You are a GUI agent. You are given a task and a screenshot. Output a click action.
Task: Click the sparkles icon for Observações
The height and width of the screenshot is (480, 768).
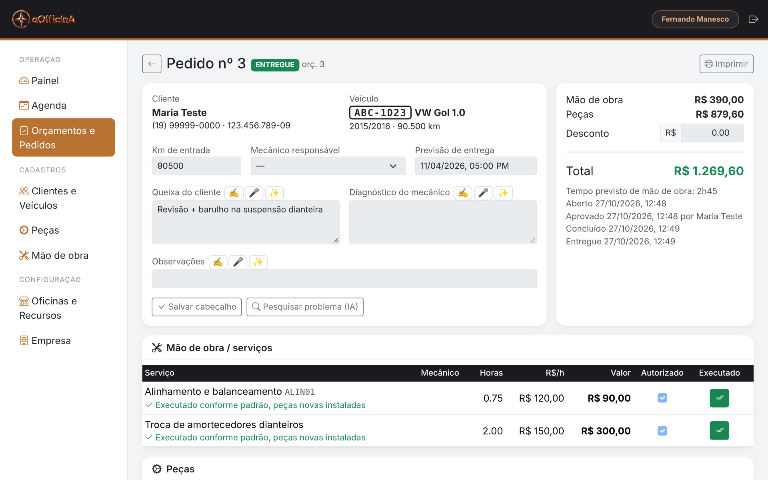point(258,262)
